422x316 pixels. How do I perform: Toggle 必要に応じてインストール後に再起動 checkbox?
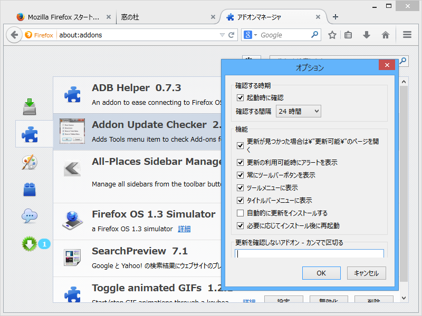coord(240,226)
